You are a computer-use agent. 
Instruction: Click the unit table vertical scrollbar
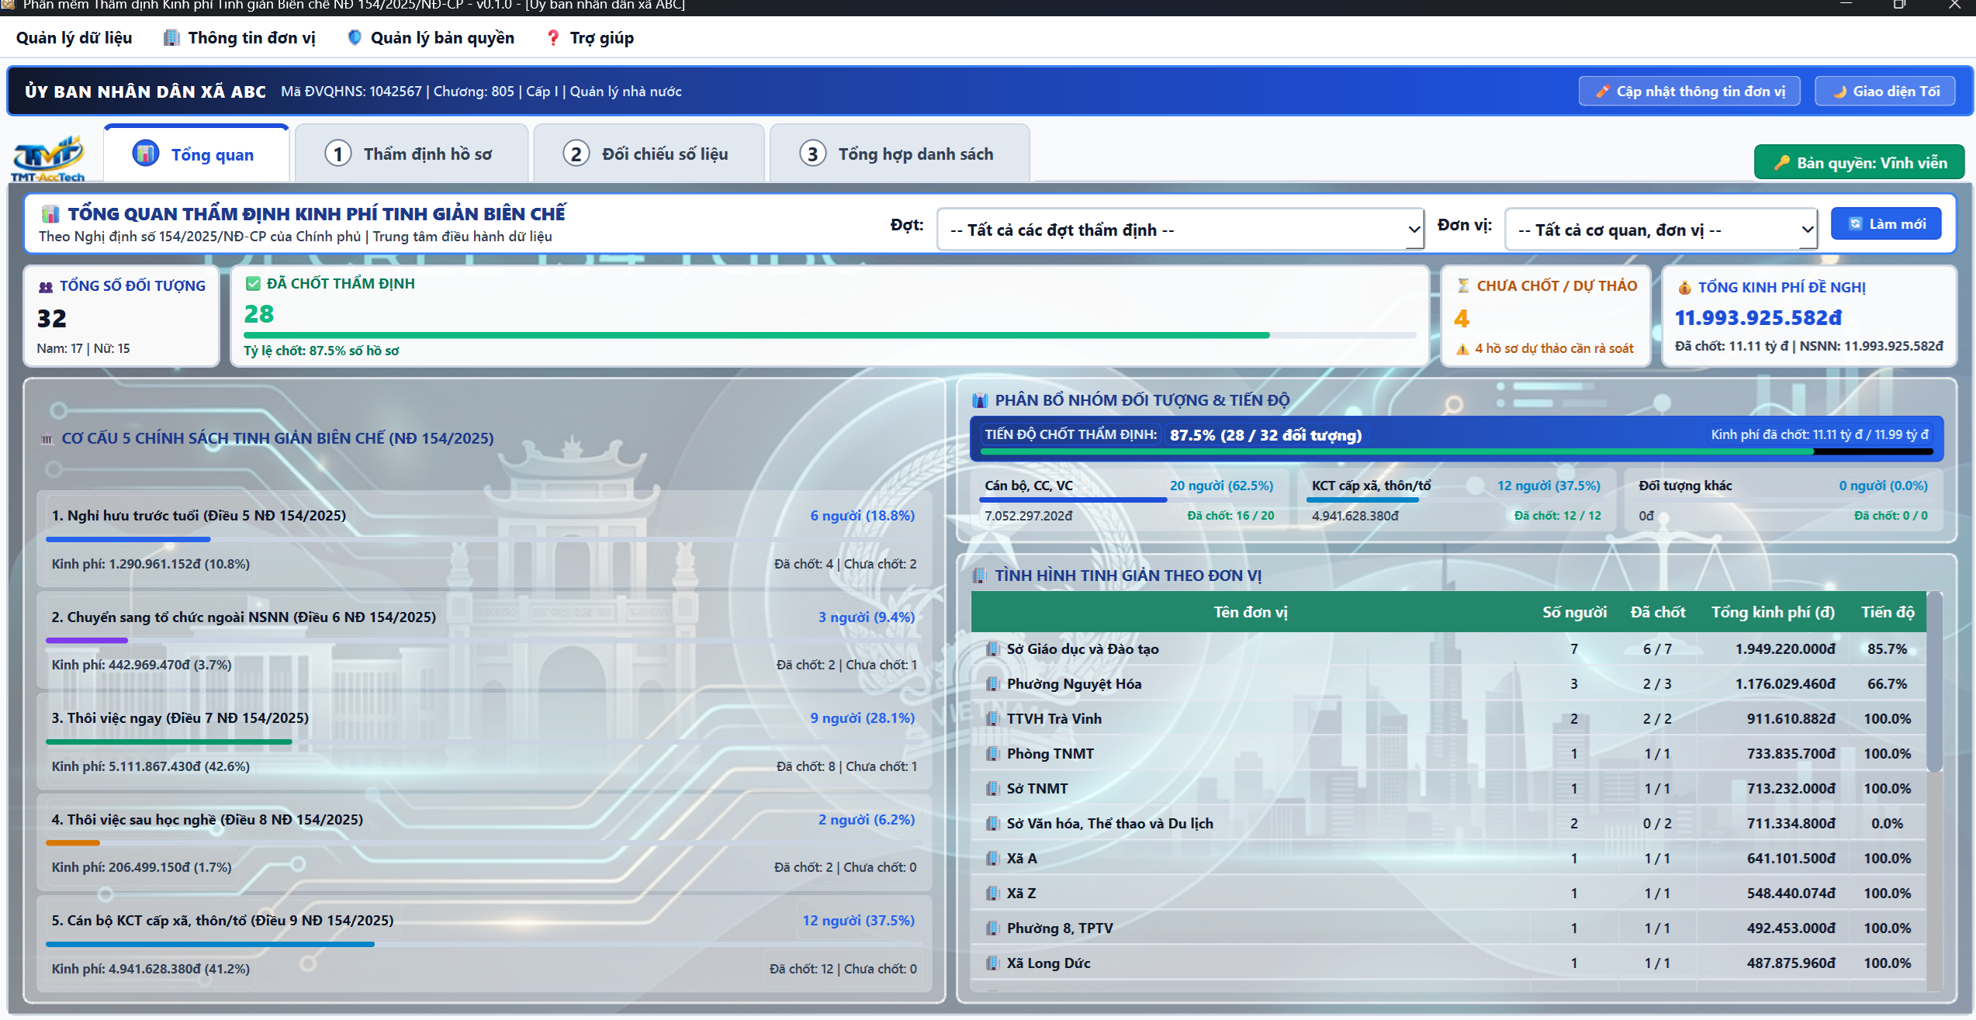pyautogui.click(x=1935, y=683)
